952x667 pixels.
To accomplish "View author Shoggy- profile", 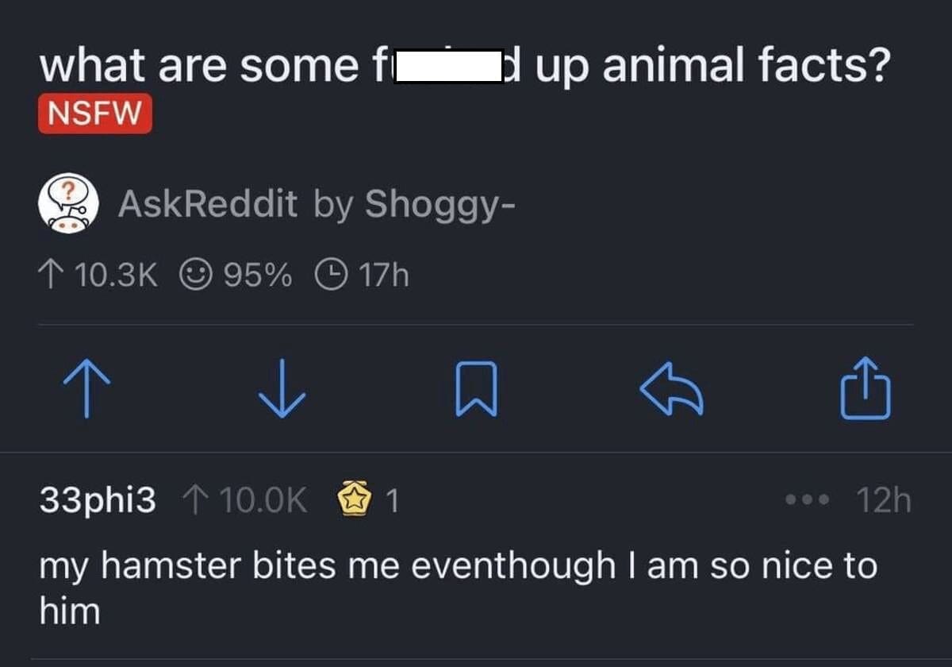I will [x=440, y=204].
